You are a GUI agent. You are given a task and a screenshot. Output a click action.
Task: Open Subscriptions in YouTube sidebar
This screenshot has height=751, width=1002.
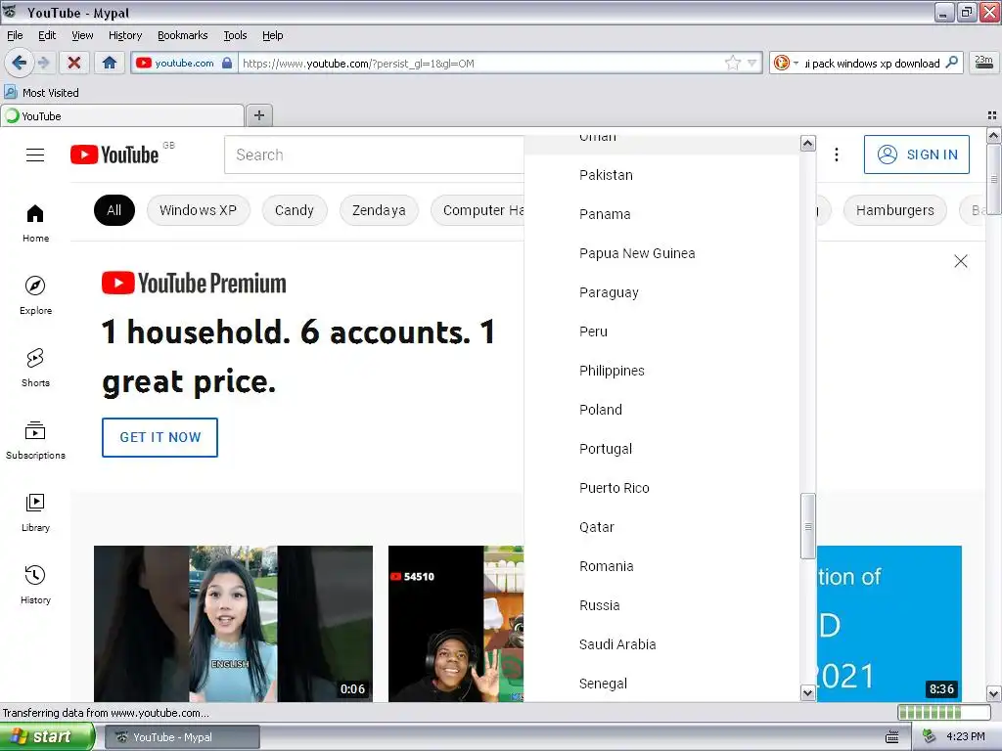pos(35,440)
